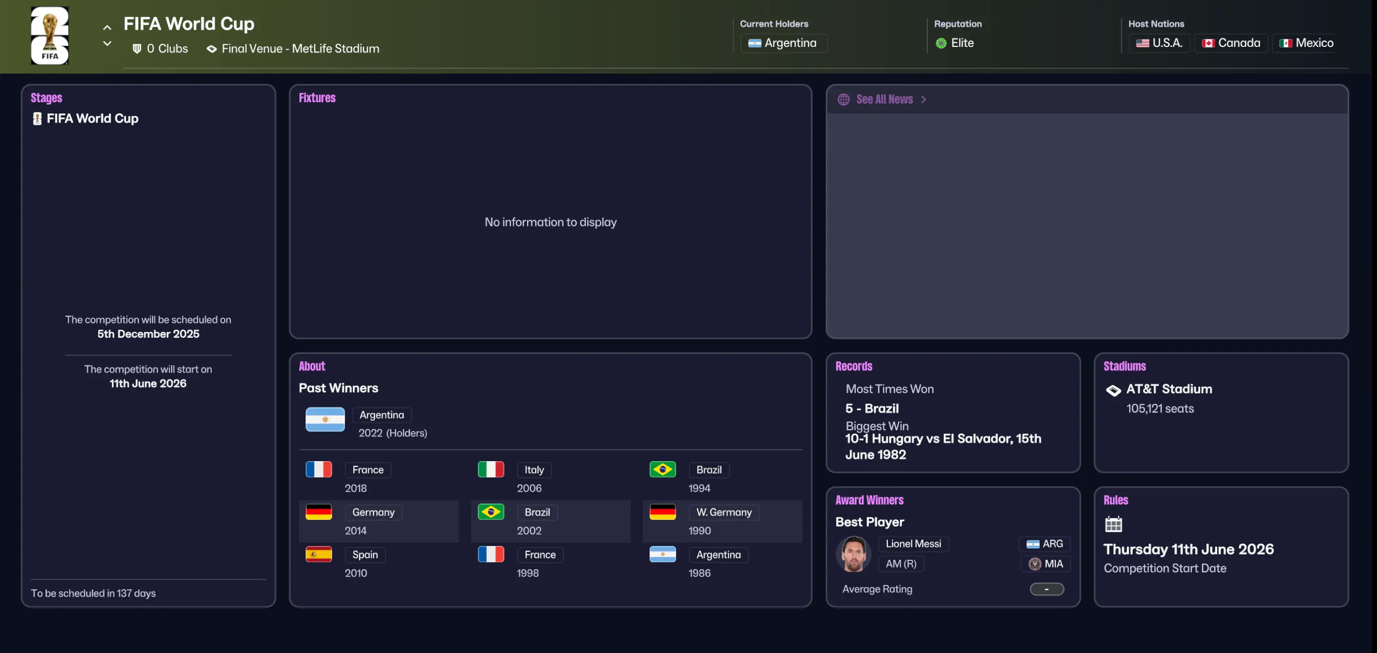Screen dimensions: 1377x653
Task: Click France flag for 2018 winner
Action: click(319, 470)
